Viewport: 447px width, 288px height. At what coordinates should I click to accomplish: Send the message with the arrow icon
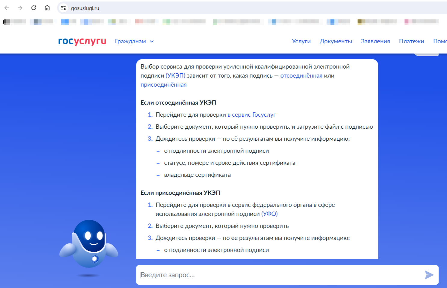click(x=429, y=275)
